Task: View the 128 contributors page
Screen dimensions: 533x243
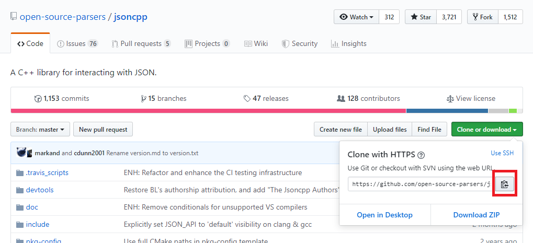Action: (368, 98)
